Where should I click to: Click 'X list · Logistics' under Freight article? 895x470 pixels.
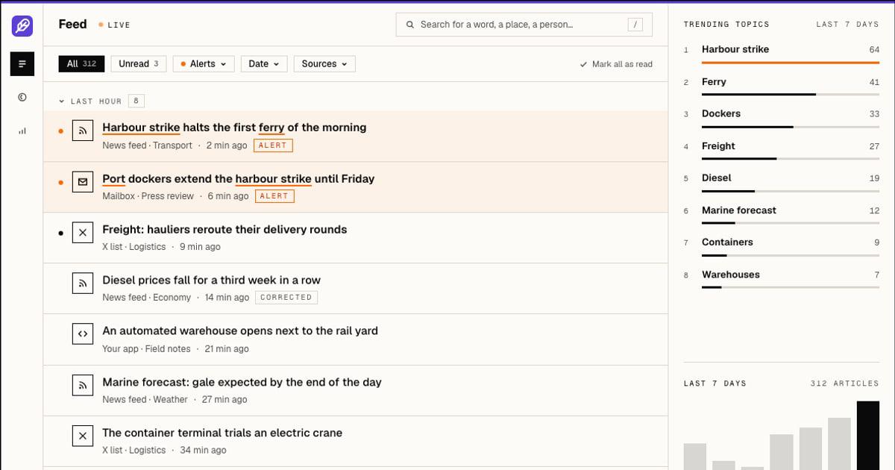[x=134, y=247]
